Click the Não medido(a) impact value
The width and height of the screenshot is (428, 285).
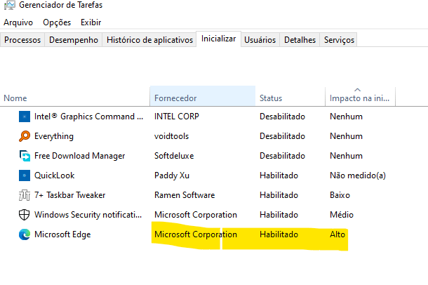point(358,175)
